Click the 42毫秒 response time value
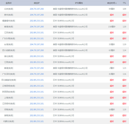 [112, 74]
